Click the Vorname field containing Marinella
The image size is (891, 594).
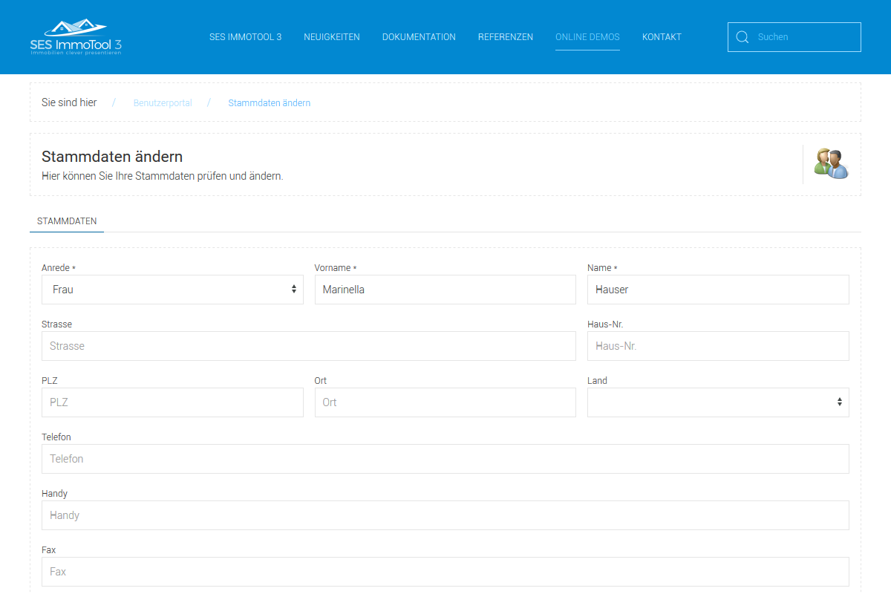coord(446,290)
